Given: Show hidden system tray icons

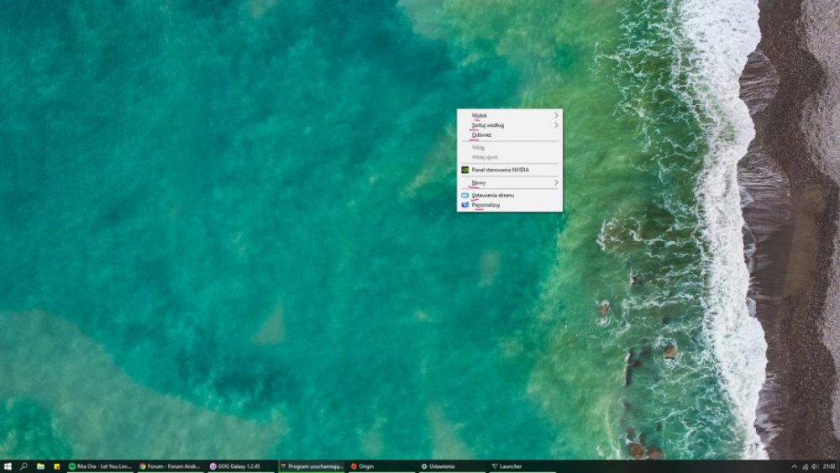Looking at the screenshot, I should click(x=795, y=466).
